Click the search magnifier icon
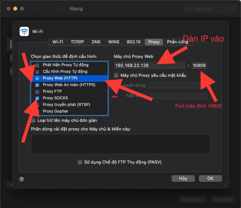Image resolution: width=241 pixels, height=208 pixels. (x=189, y=9)
